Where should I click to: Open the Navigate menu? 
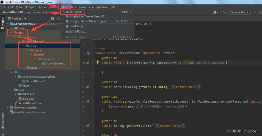click(x=30, y=7)
